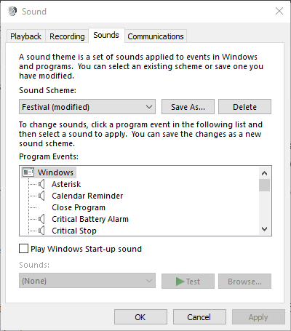
Task: Close the Sound dialog window
Action: tap(279, 11)
